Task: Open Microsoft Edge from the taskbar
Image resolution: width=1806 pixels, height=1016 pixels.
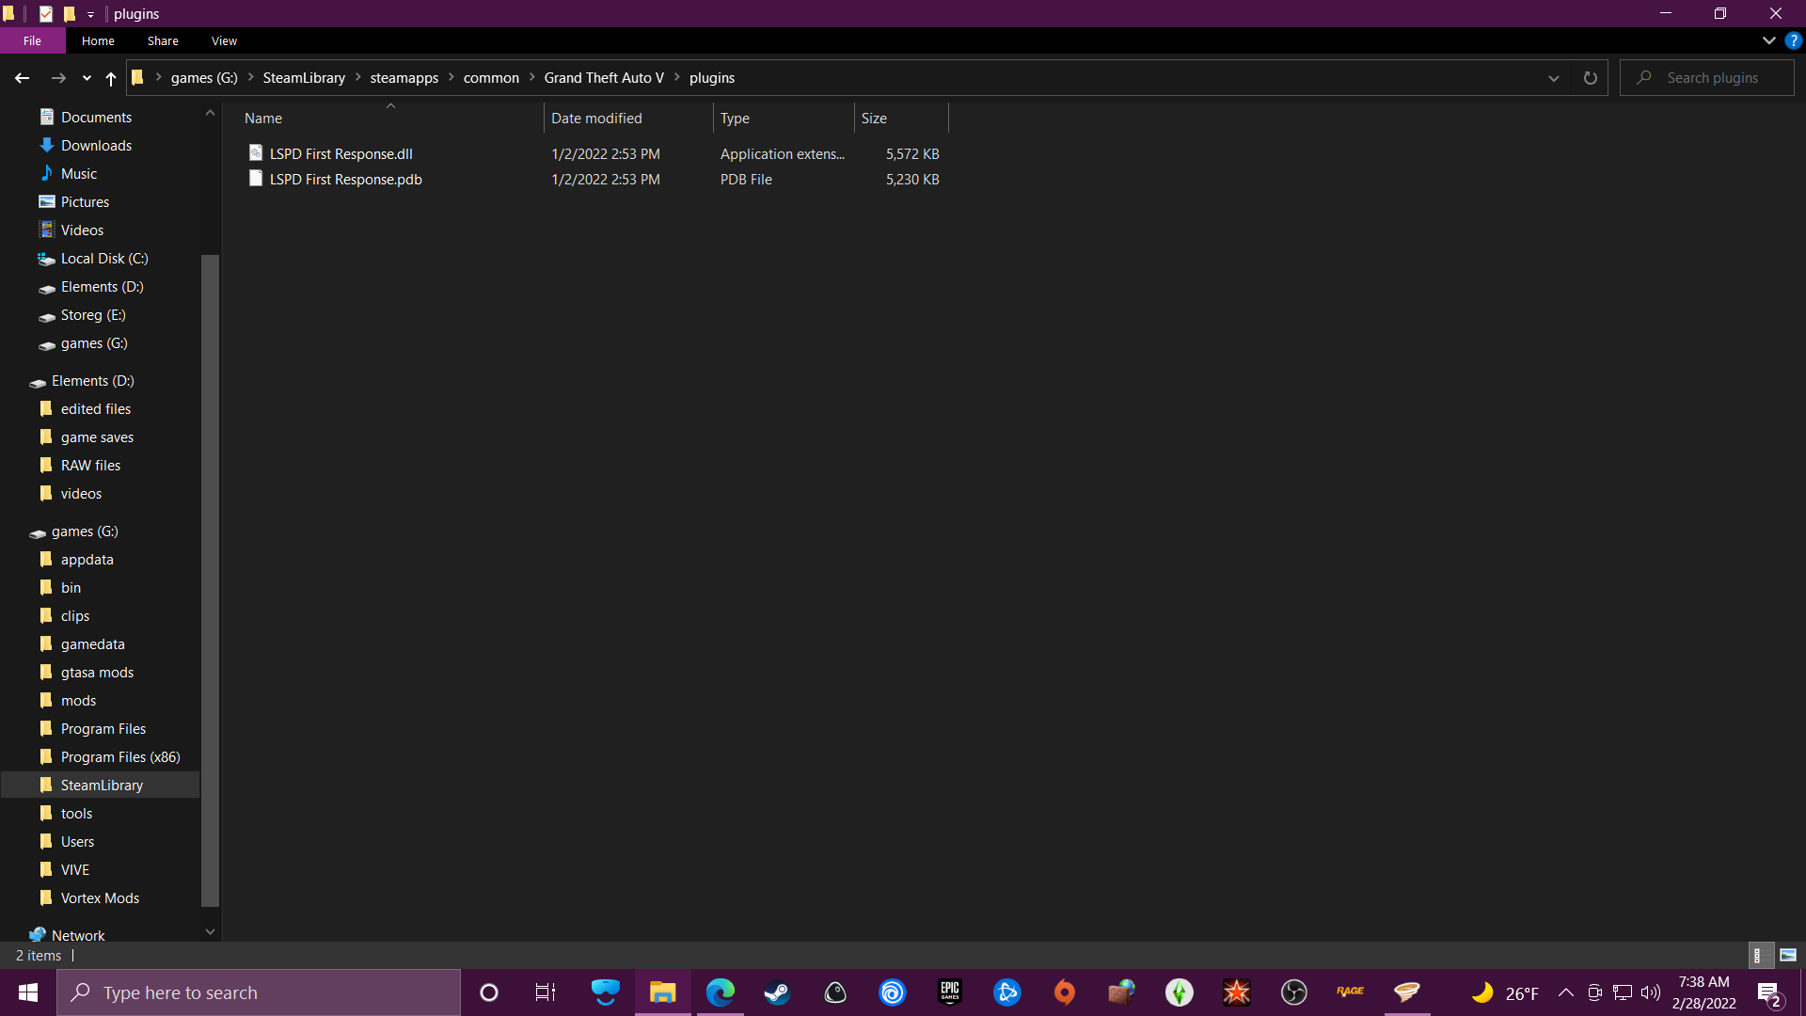Action: (720, 992)
